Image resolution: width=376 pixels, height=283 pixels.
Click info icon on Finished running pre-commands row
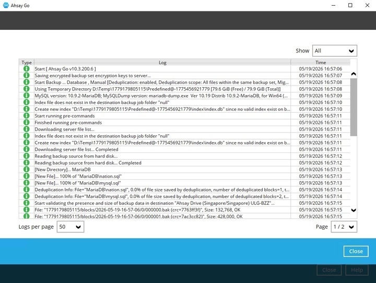pyautogui.click(x=27, y=123)
